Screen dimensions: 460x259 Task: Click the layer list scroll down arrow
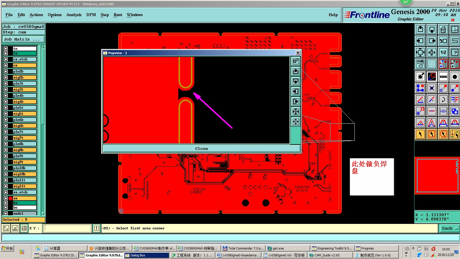pos(43,214)
